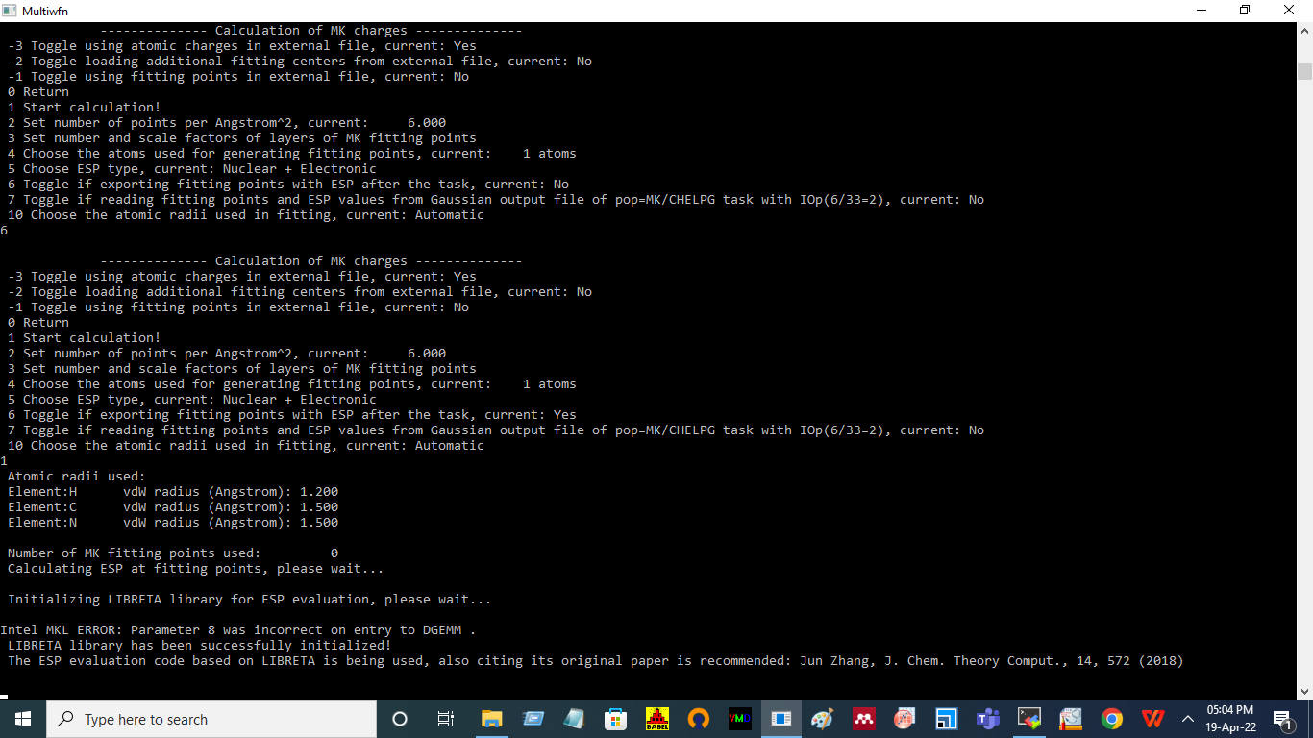Launch Mendeley from the taskbar
The height and width of the screenshot is (738, 1313).
pos(864,719)
